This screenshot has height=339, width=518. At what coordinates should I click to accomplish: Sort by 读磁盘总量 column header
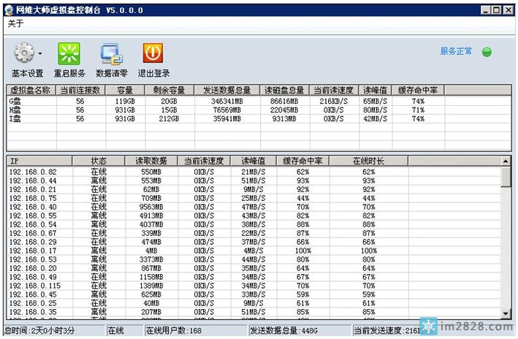pyautogui.click(x=284, y=90)
